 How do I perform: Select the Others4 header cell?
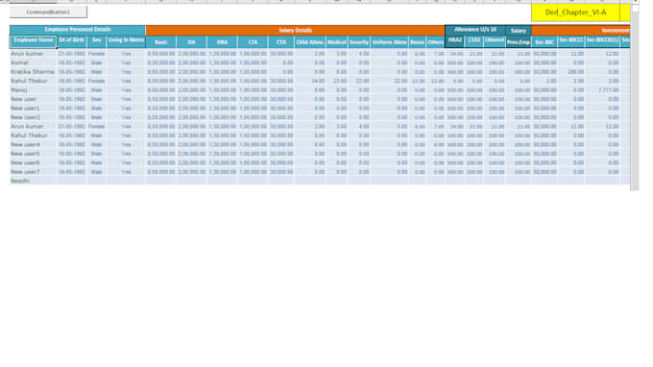coord(495,41)
